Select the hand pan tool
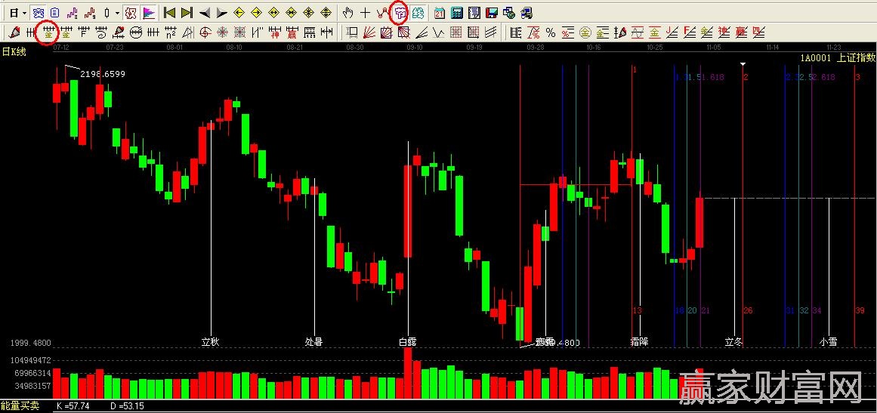This screenshot has height=413, width=877. pos(348,13)
